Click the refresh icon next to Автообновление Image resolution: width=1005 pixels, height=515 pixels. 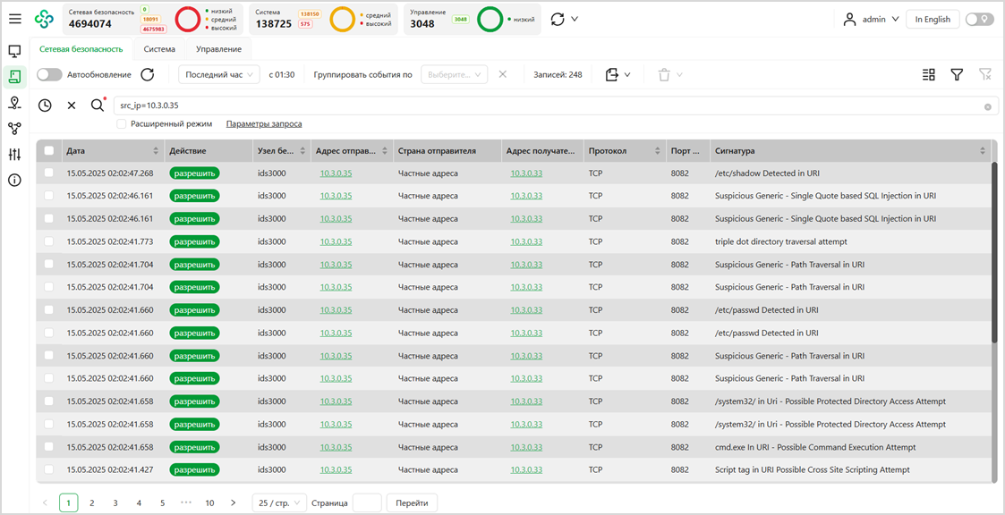pyautogui.click(x=148, y=75)
